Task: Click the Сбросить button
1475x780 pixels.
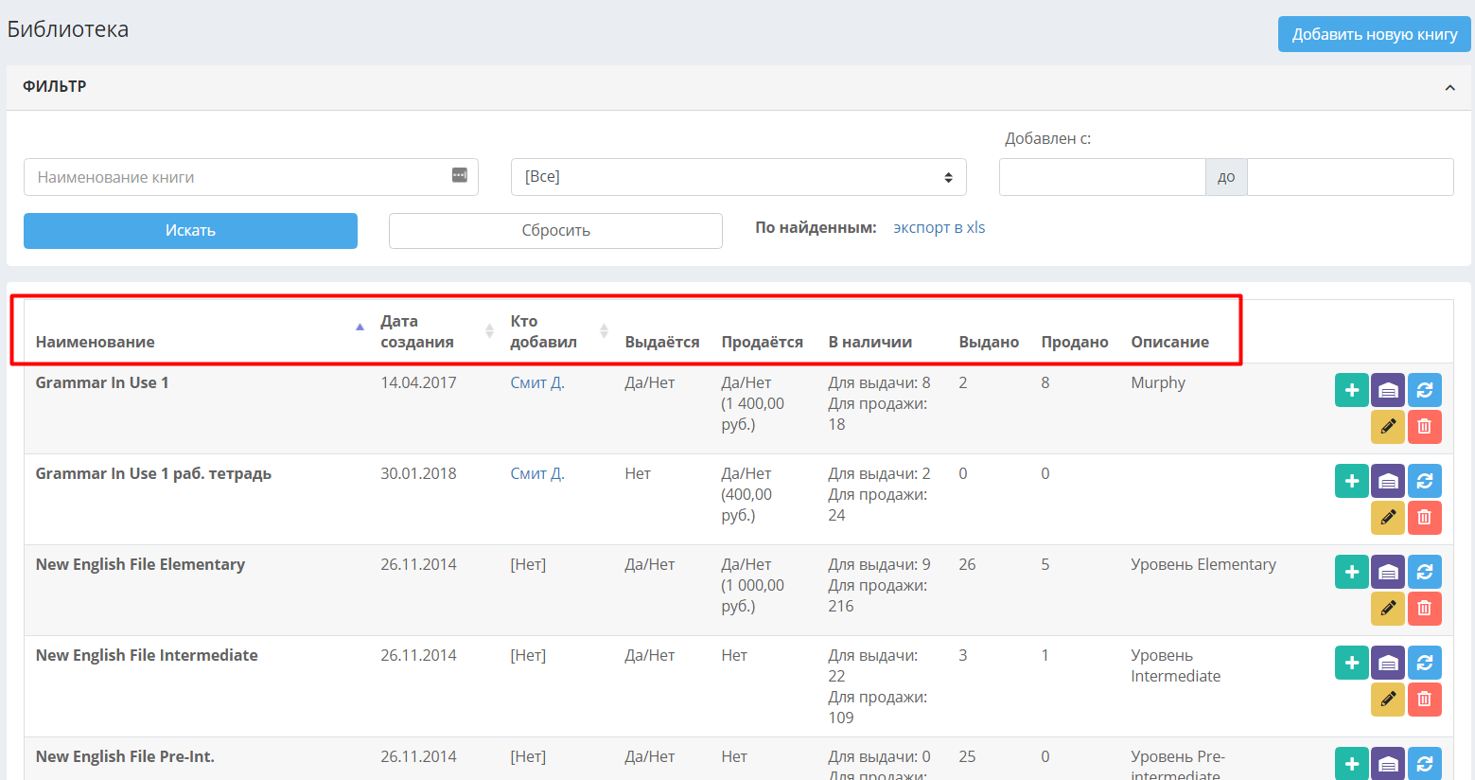Action: point(555,231)
